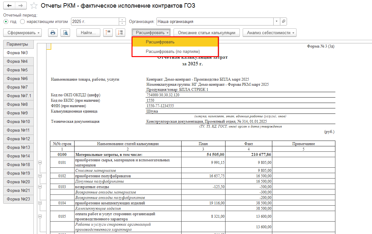Select the "Примечание" column header
The width and height of the screenshot is (372, 234).
(x=304, y=144)
